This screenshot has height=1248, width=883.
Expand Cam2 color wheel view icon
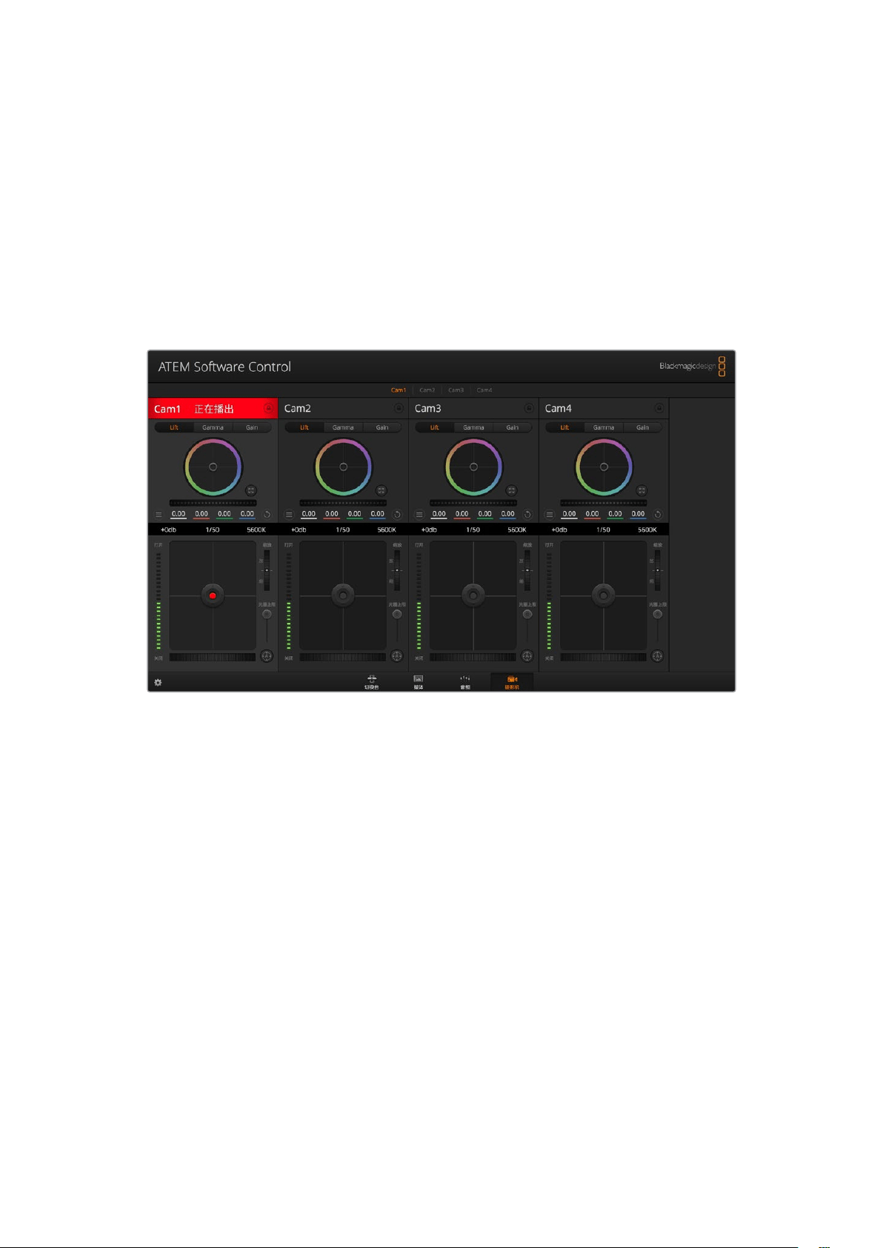pos(381,490)
